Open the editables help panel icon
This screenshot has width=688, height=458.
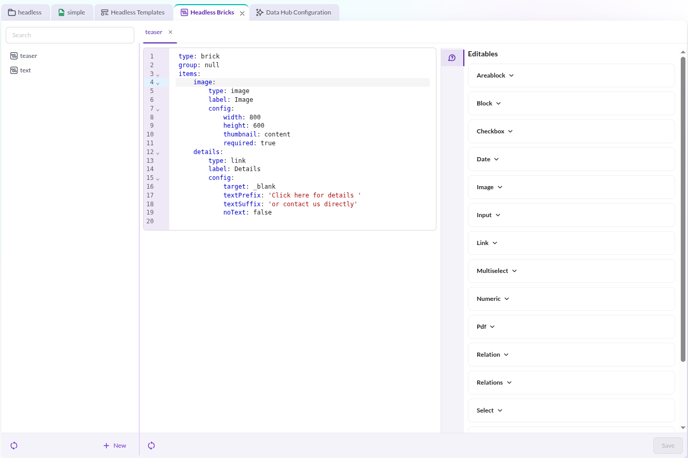[452, 58]
